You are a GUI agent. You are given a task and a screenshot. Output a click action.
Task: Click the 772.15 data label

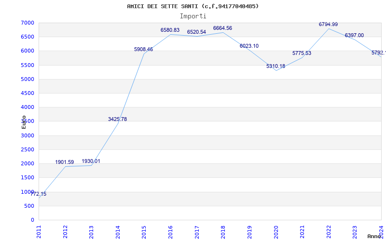point(39,194)
